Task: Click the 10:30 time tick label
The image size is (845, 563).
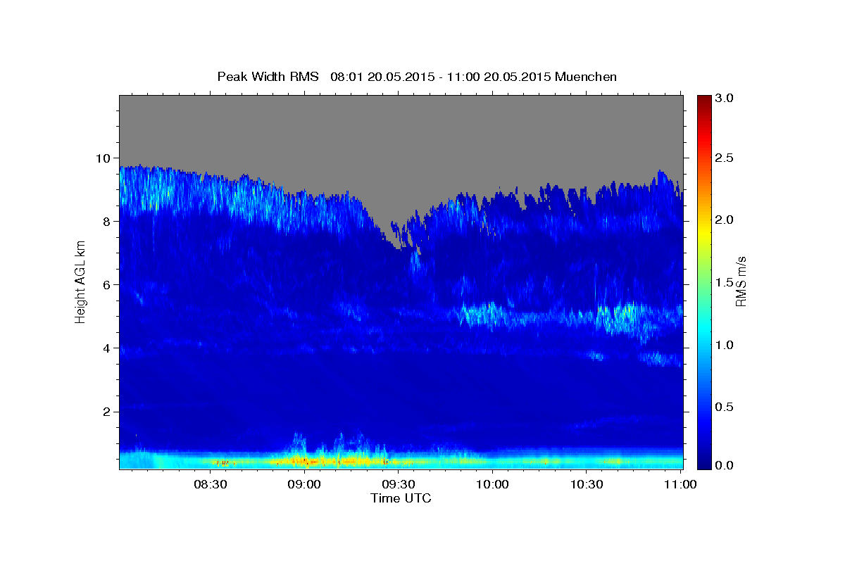Action: click(587, 484)
